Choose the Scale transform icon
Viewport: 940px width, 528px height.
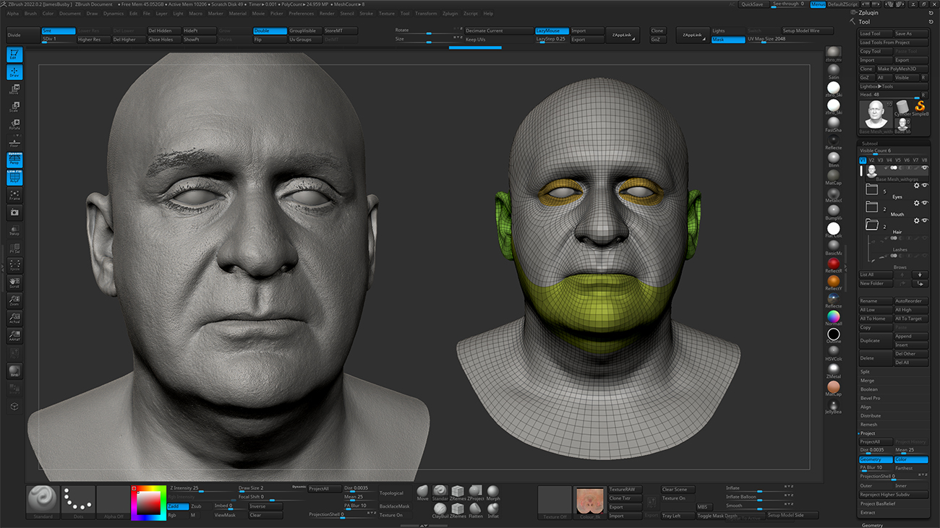coord(14,107)
